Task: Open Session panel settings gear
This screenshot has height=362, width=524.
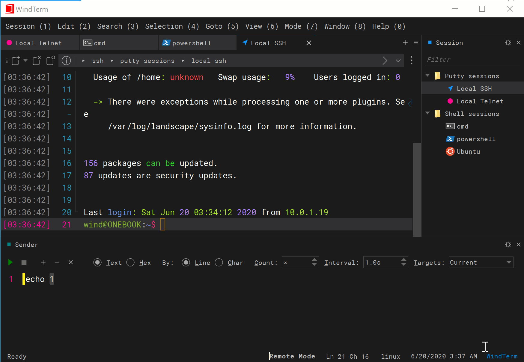Action: [508, 43]
